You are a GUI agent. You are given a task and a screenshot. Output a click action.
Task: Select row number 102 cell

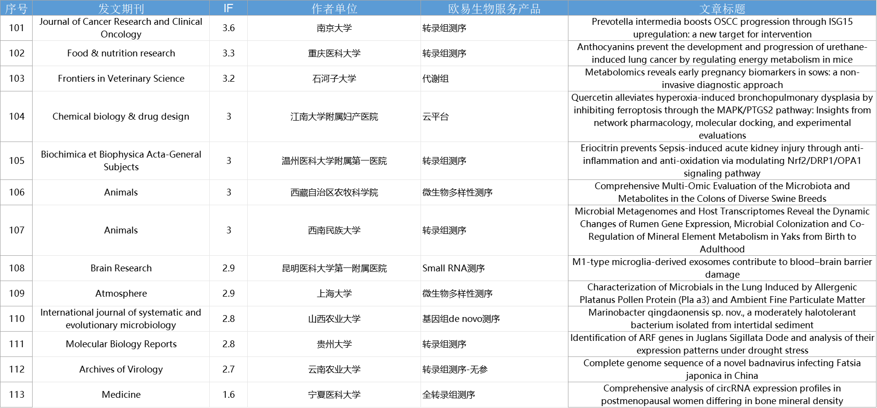click(17, 53)
